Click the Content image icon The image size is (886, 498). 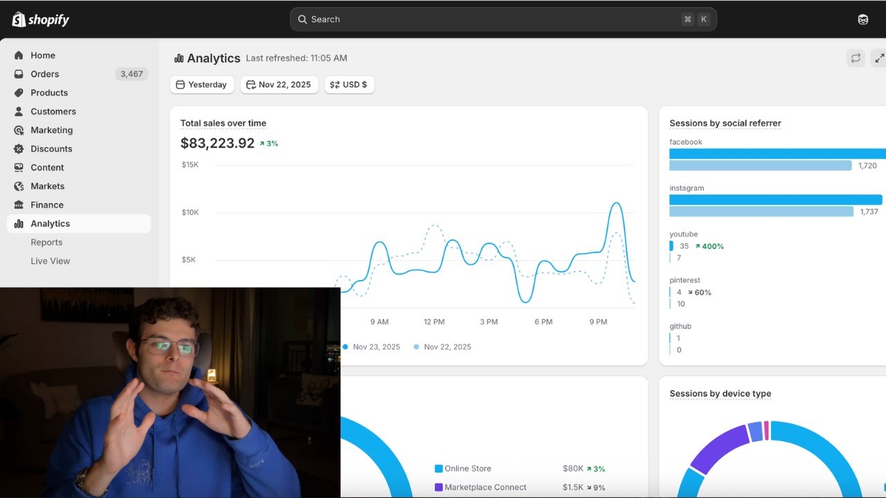19,167
